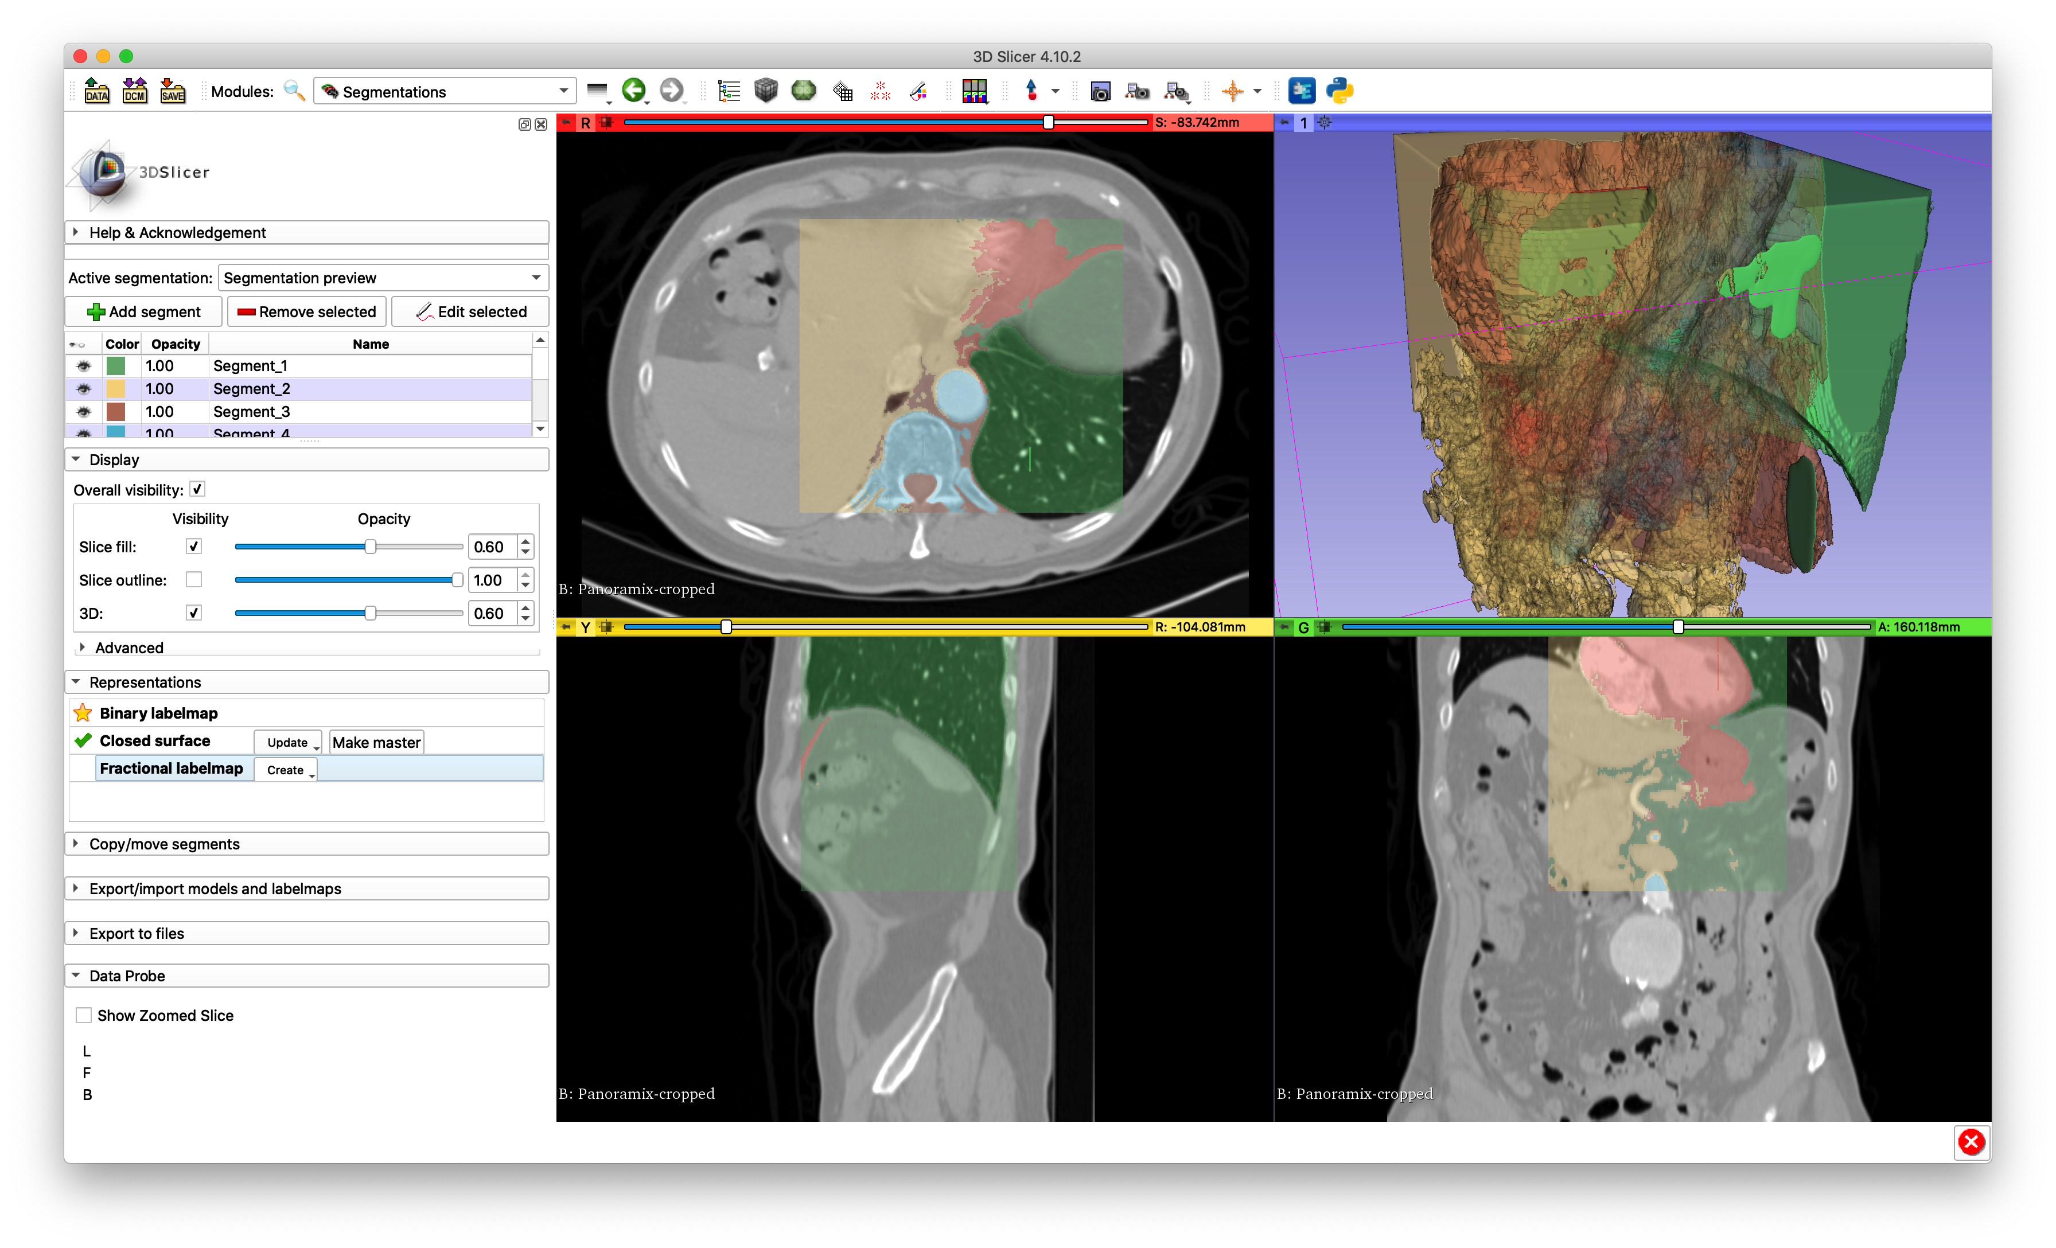Click the SAVE scene icon
This screenshot has width=2056, height=1248.
[172, 91]
